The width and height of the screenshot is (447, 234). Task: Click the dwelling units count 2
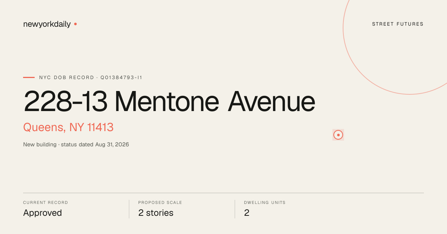(247, 213)
